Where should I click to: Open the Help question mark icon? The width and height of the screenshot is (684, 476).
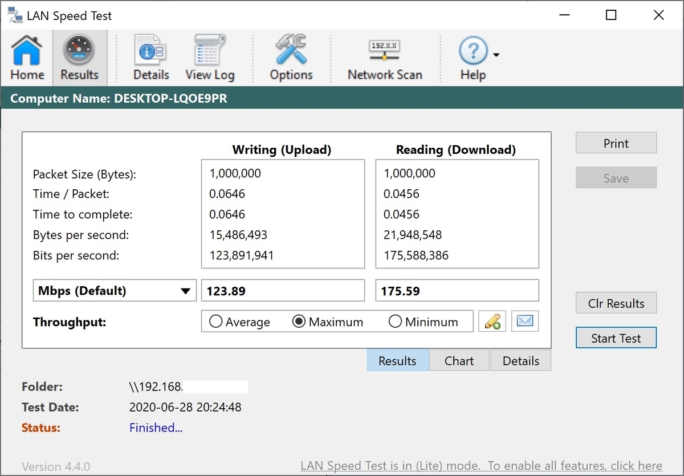[x=473, y=58]
